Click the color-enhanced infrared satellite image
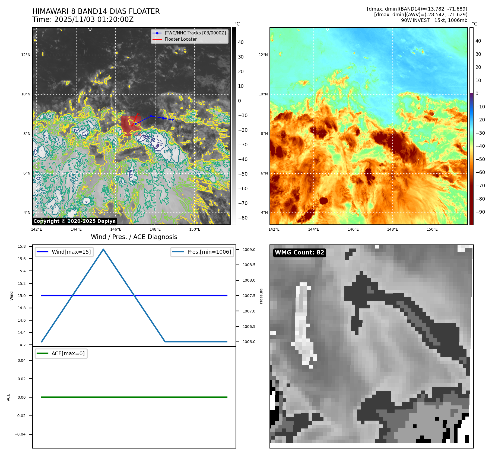Viewport: 492px width, 458px height. 369,126
